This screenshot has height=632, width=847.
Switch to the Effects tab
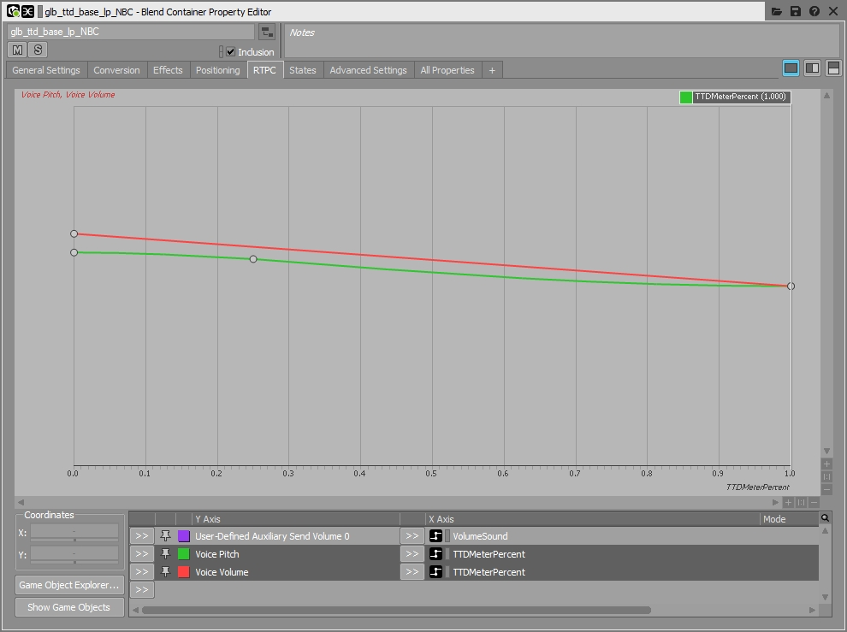coord(168,70)
